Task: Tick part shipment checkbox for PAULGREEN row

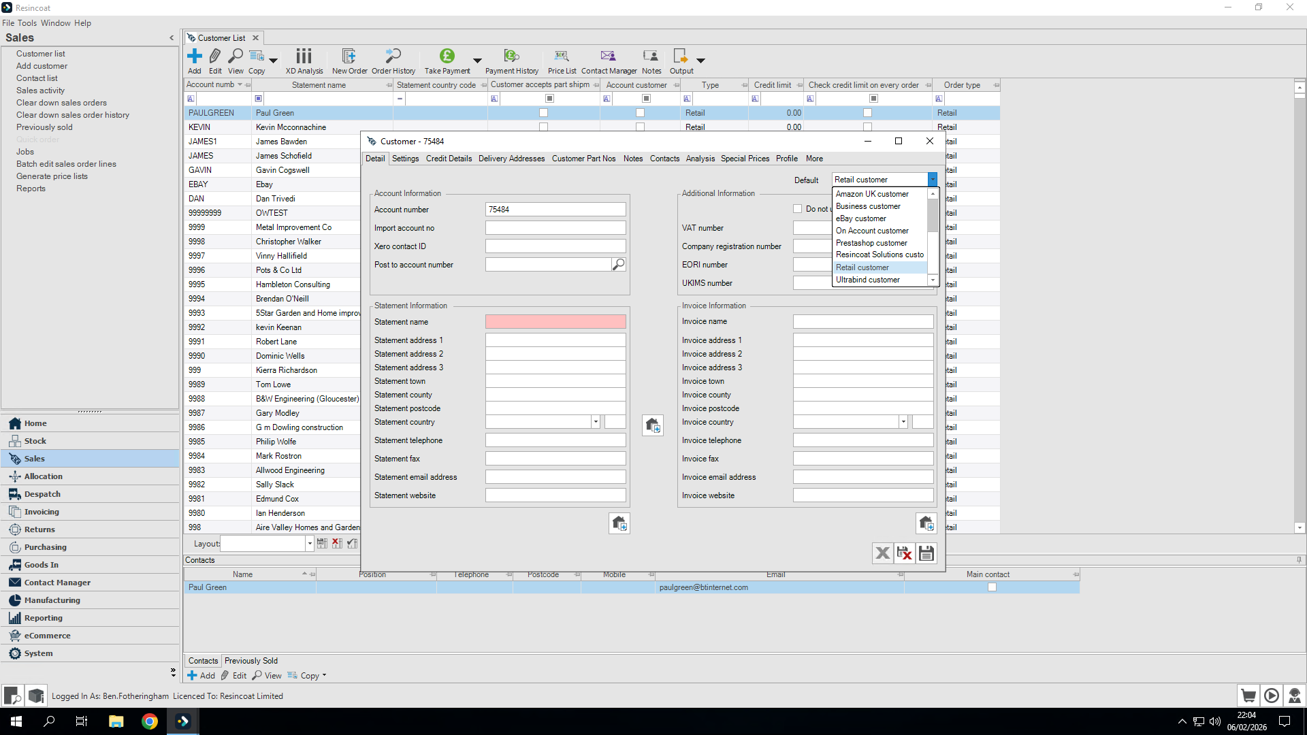Action: tap(543, 113)
